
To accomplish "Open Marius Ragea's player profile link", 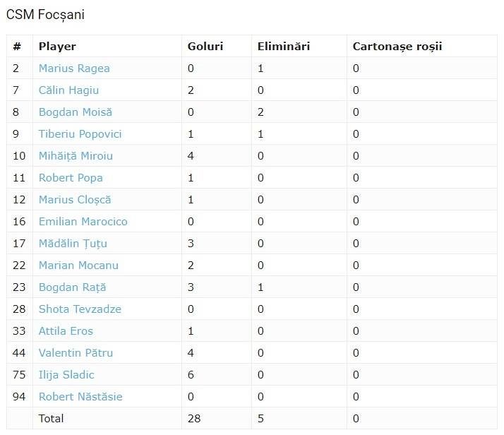I will pyautogui.click(x=74, y=68).
